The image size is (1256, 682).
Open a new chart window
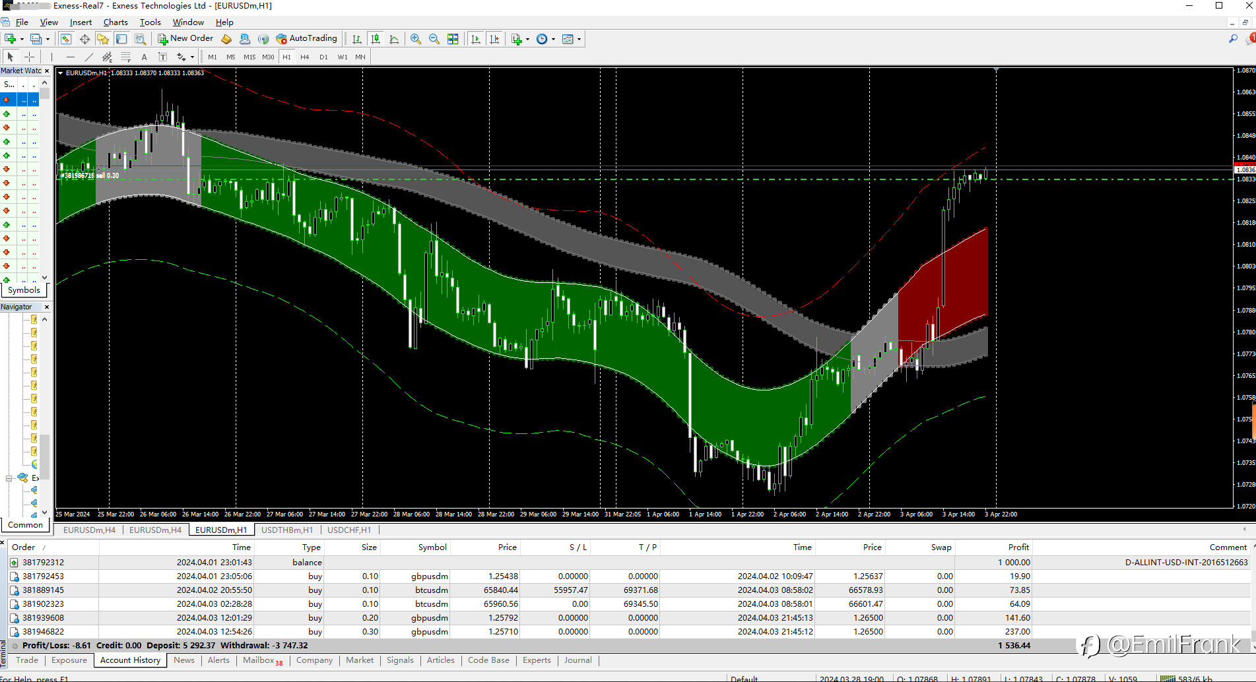point(11,39)
